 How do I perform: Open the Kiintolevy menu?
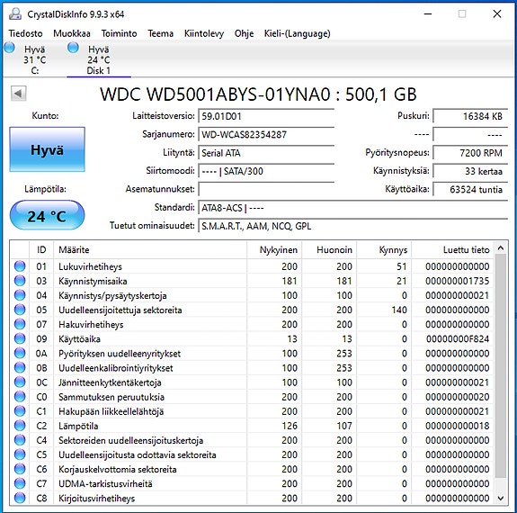pos(204,33)
